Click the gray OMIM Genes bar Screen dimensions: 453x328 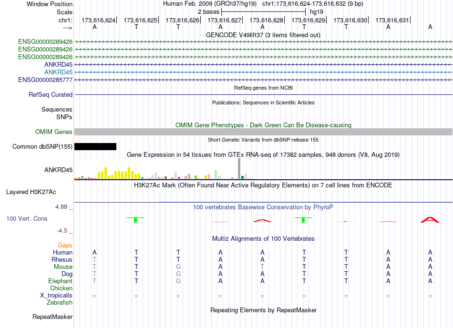click(263, 132)
